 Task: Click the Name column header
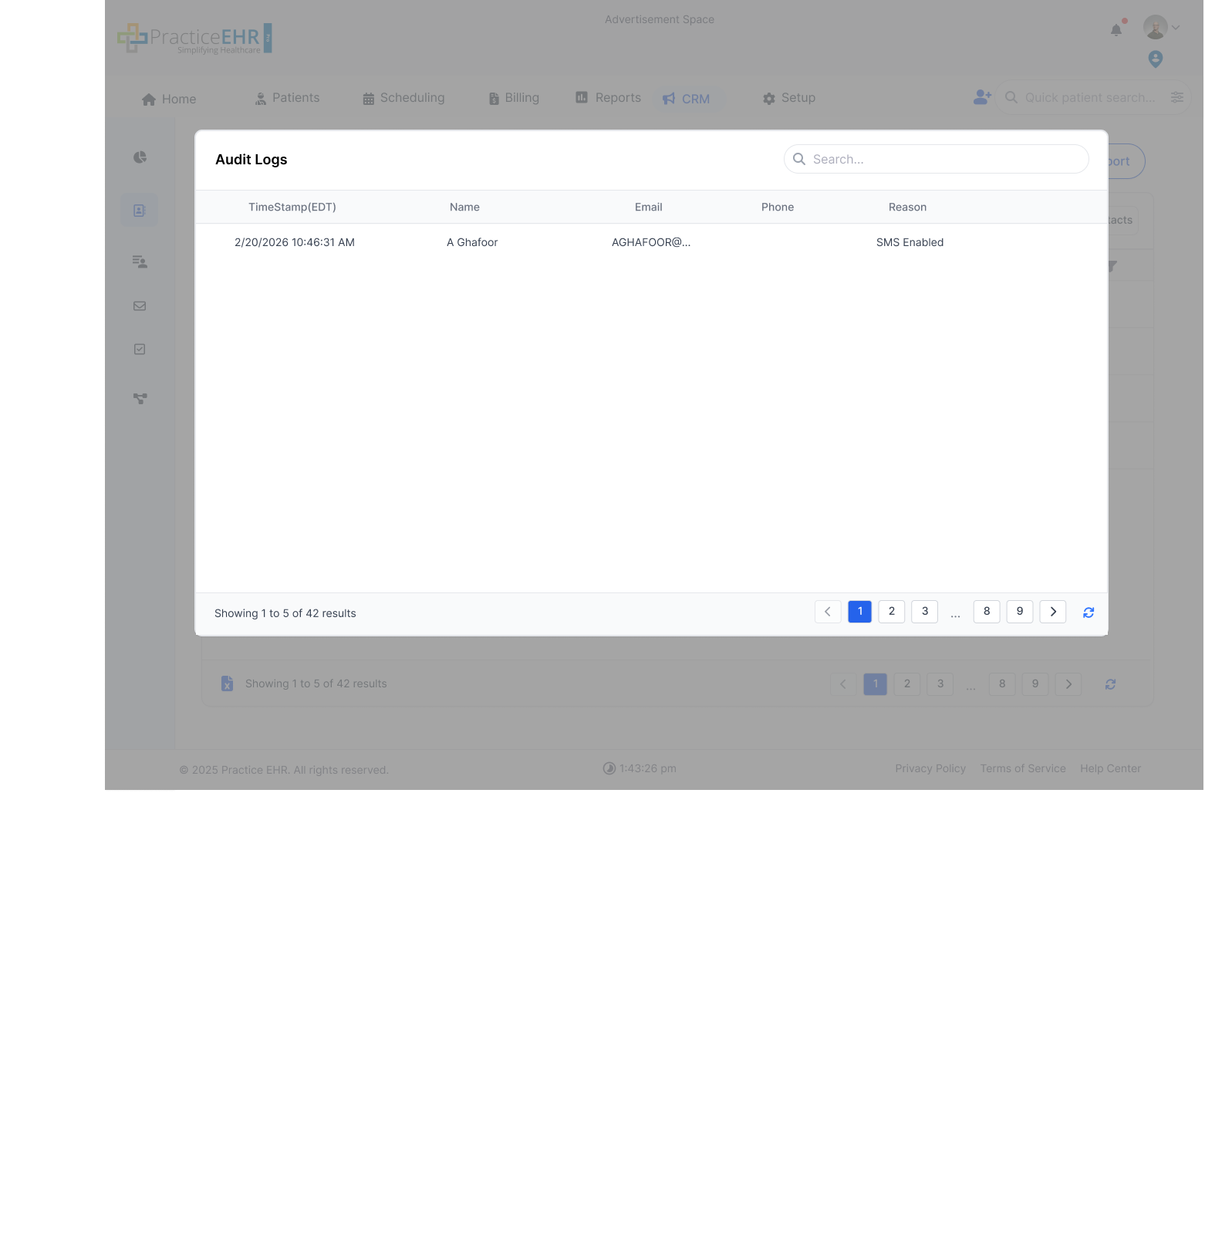464,207
